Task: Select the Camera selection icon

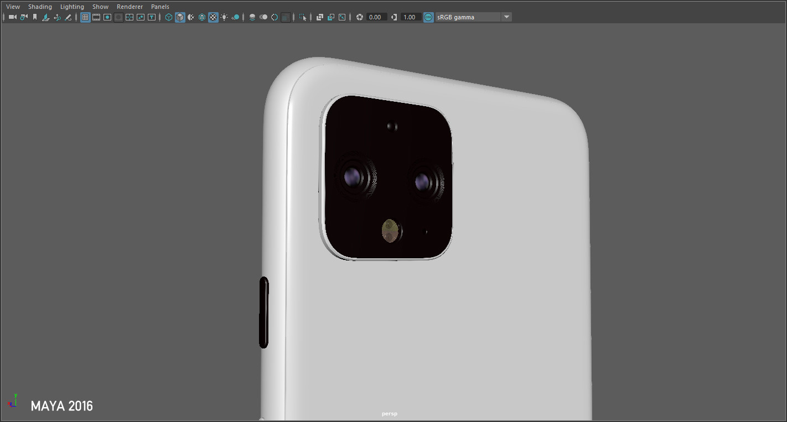Action: coord(12,17)
